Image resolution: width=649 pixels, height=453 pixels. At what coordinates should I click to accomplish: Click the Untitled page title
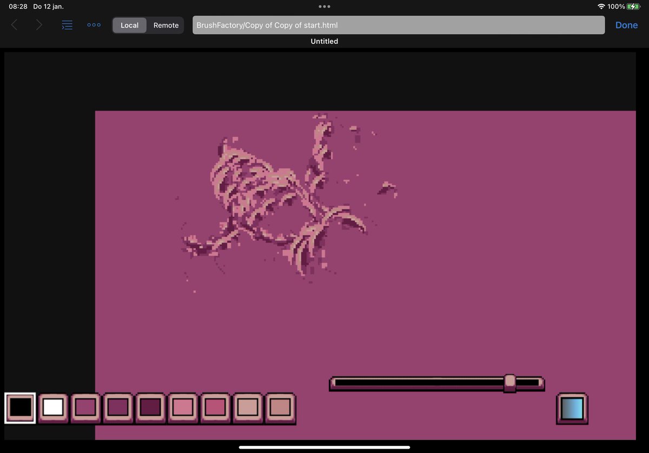324,41
